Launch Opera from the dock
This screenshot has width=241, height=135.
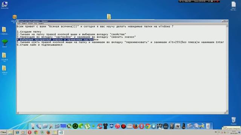142,126
